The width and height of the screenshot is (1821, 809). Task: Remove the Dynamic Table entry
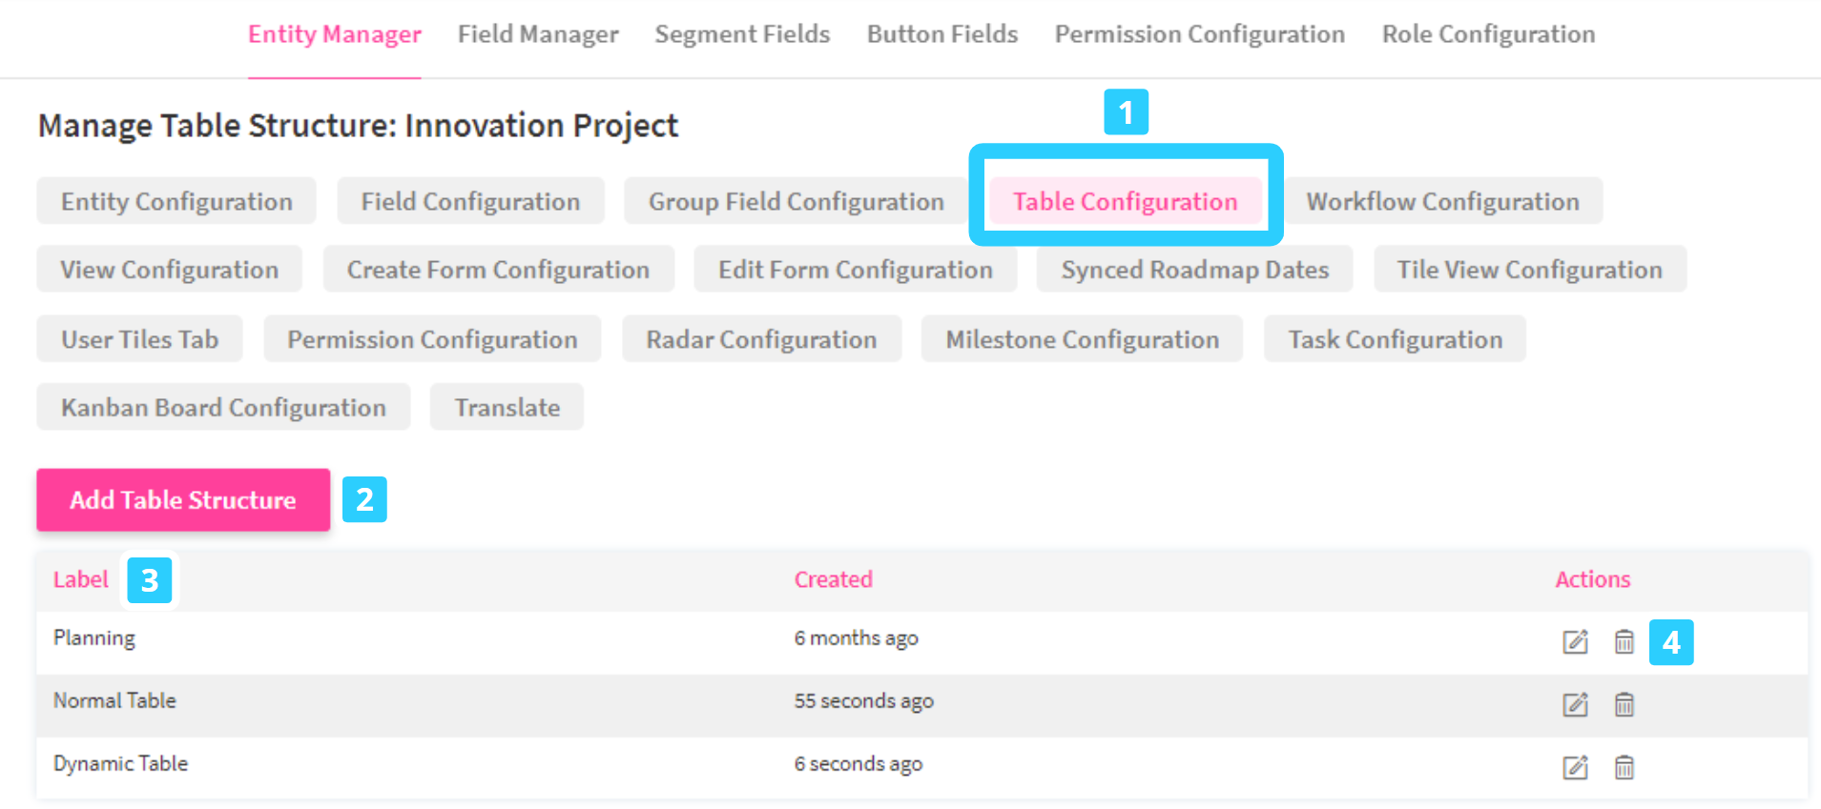pos(1624,767)
